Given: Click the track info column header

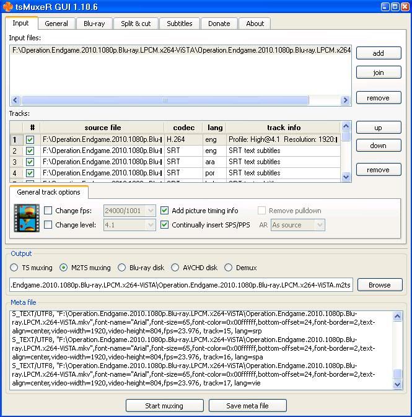Looking at the screenshot, I should pos(284,128).
